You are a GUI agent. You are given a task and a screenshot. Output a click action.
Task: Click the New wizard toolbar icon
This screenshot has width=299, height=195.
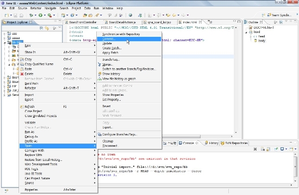tap(7, 15)
